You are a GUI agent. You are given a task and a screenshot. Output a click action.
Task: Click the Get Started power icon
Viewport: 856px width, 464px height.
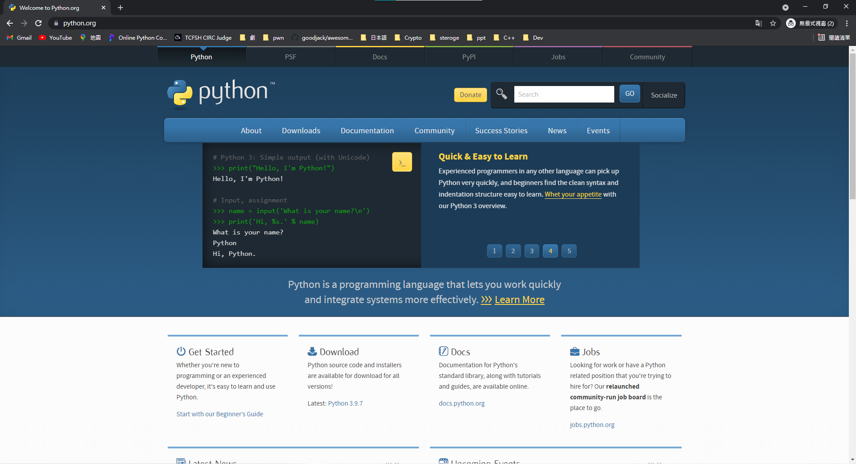pos(181,351)
